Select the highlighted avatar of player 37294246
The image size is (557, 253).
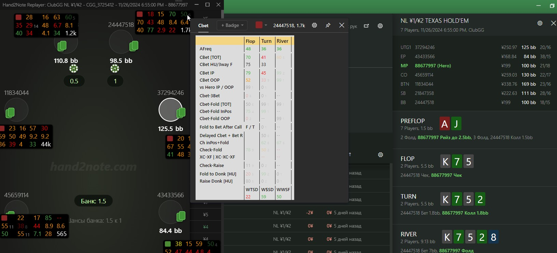[x=170, y=110]
